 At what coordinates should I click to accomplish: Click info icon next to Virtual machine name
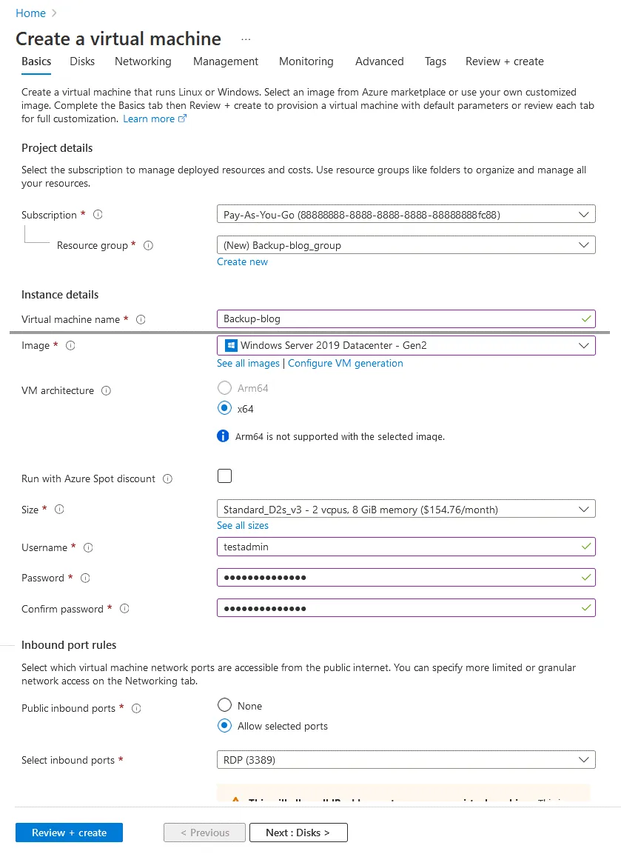click(x=141, y=319)
